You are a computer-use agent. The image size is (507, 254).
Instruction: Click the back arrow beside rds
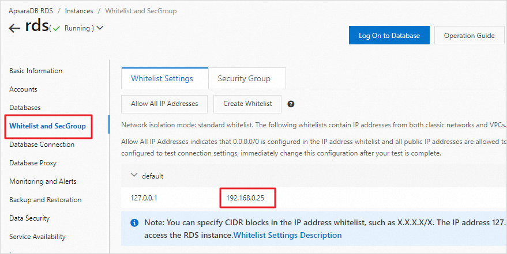coord(14,29)
